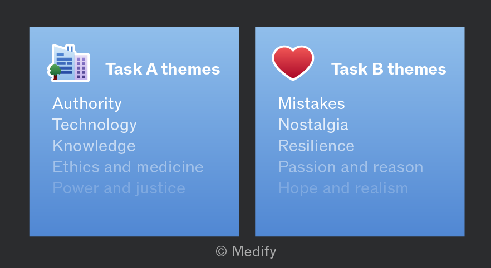Click the Mistakes theme
The image size is (491, 268).
point(312,103)
